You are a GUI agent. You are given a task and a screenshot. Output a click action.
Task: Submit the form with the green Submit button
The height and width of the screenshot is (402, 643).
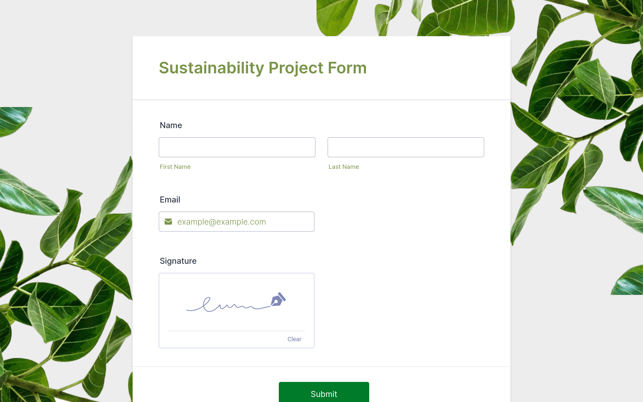coord(324,392)
